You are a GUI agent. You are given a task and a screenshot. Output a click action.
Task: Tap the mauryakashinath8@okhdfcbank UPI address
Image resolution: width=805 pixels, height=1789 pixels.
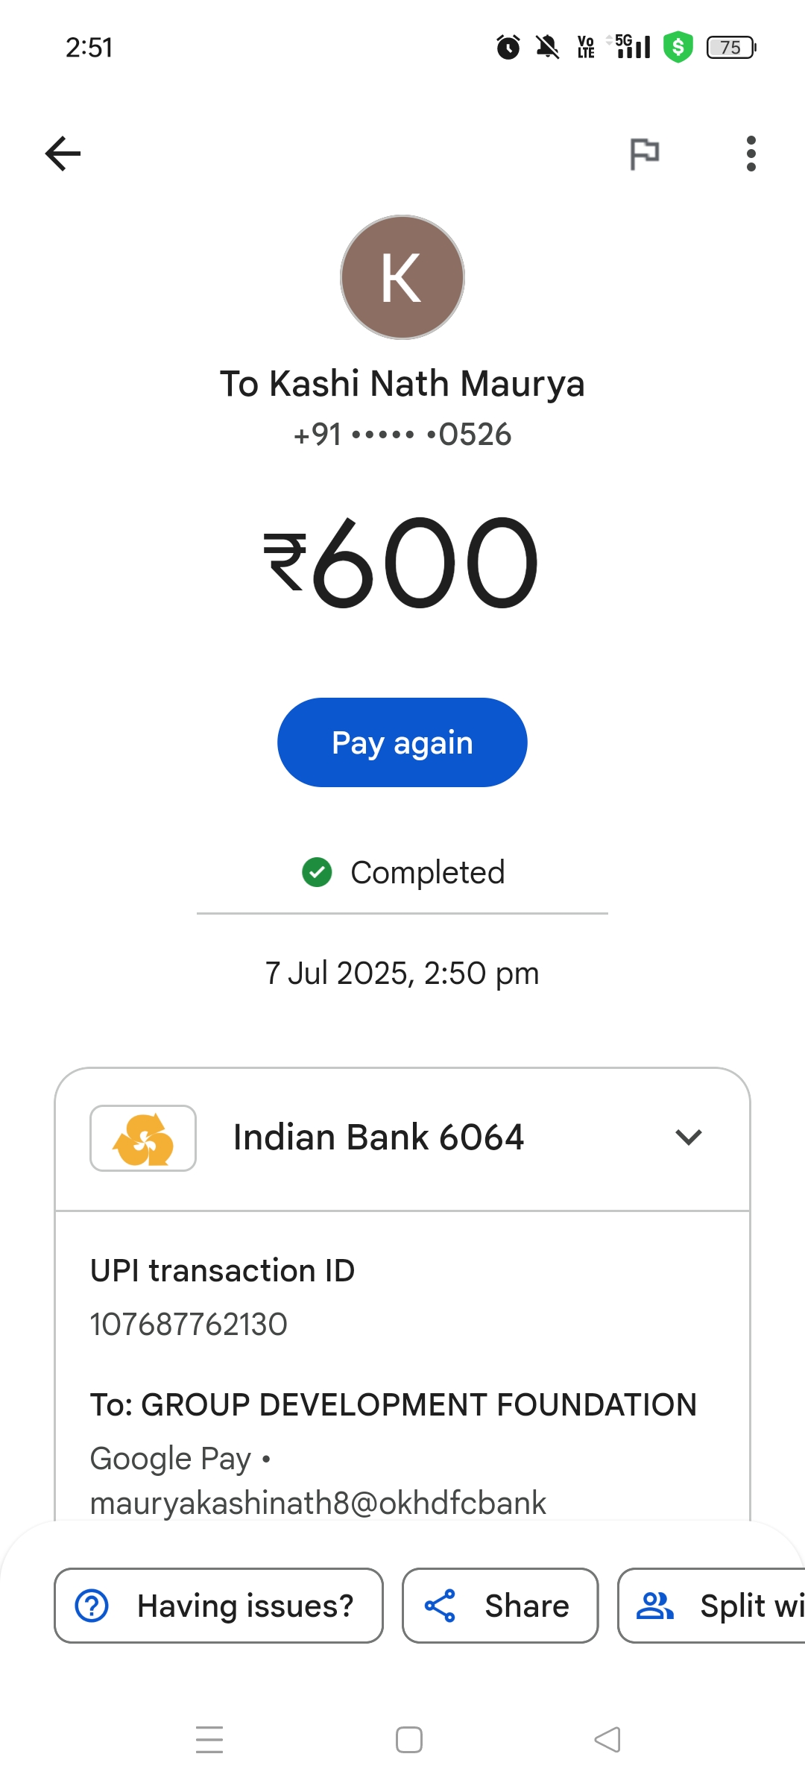[318, 1503]
